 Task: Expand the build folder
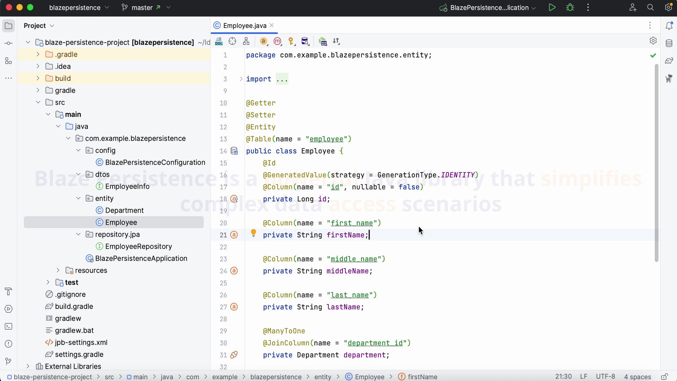(38, 78)
